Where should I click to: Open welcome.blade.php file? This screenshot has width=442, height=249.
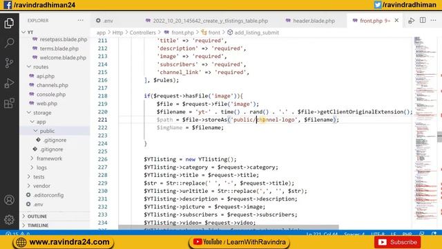[63, 57]
